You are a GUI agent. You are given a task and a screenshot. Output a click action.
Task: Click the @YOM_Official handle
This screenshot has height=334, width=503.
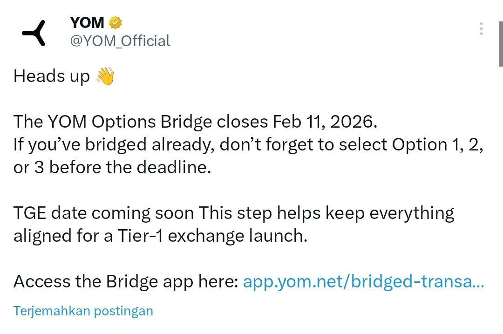(120, 41)
